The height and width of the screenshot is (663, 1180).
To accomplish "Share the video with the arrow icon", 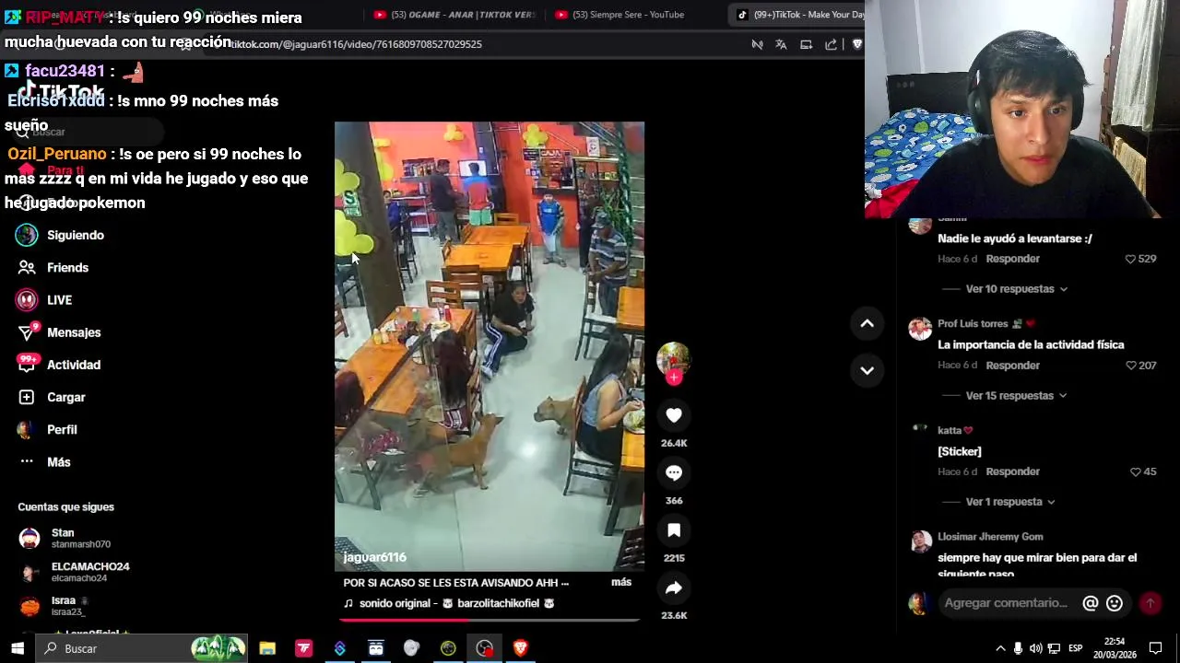I will [x=674, y=587].
